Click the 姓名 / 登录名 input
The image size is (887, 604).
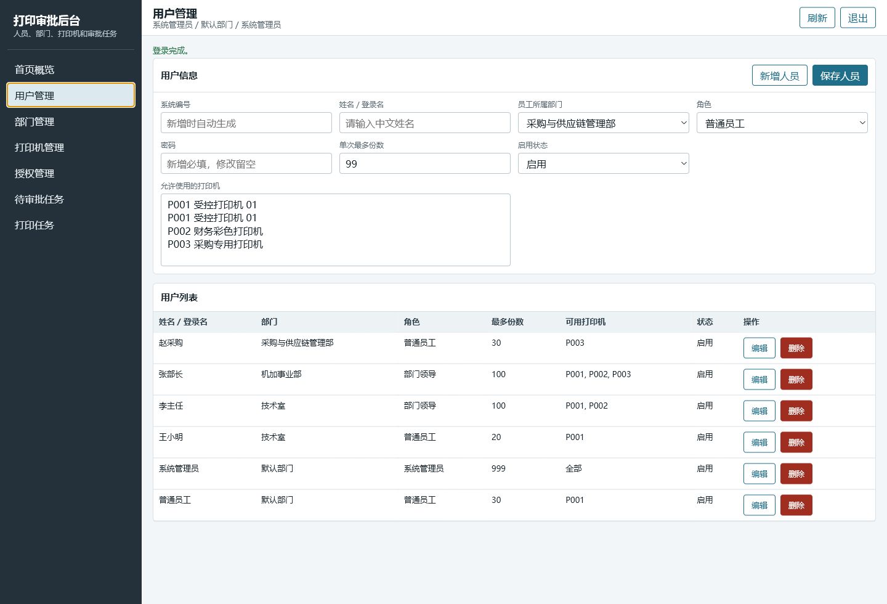(x=425, y=123)
